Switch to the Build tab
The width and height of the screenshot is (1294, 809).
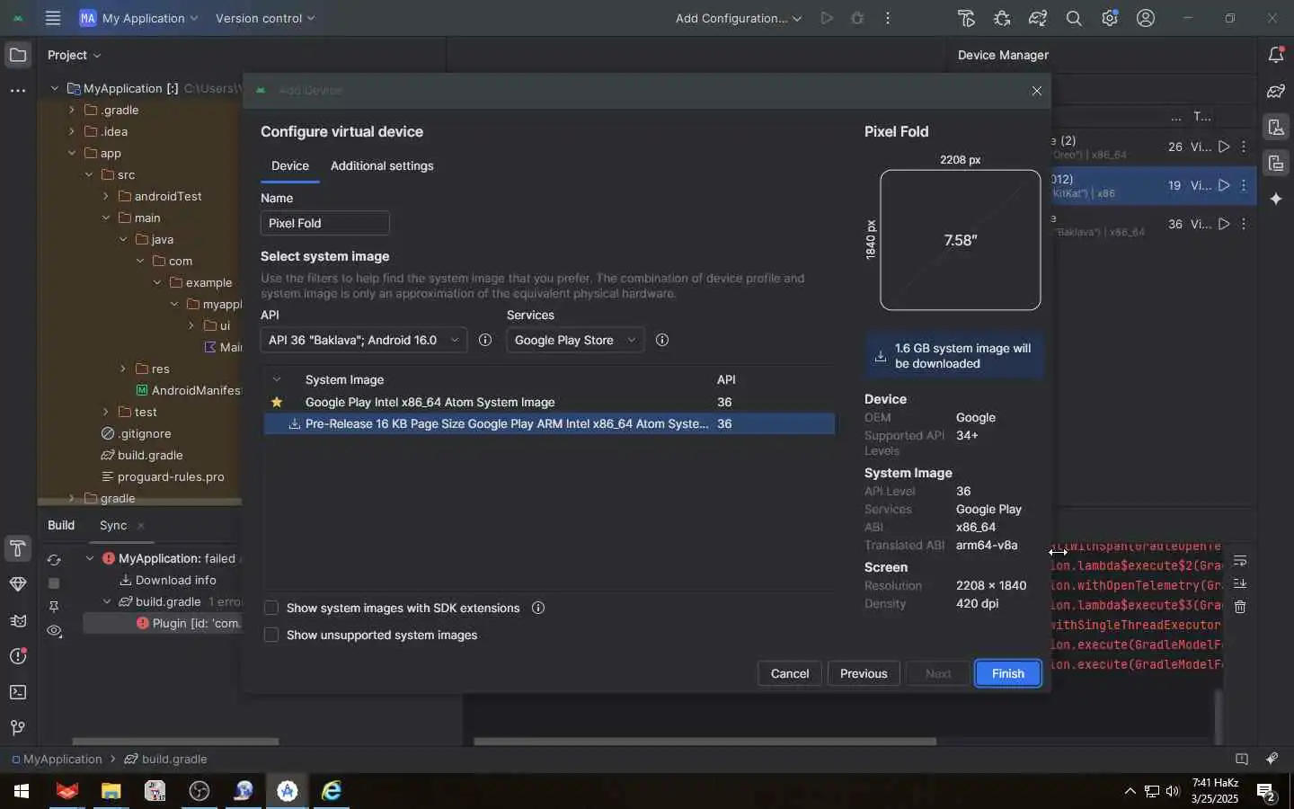61,525
